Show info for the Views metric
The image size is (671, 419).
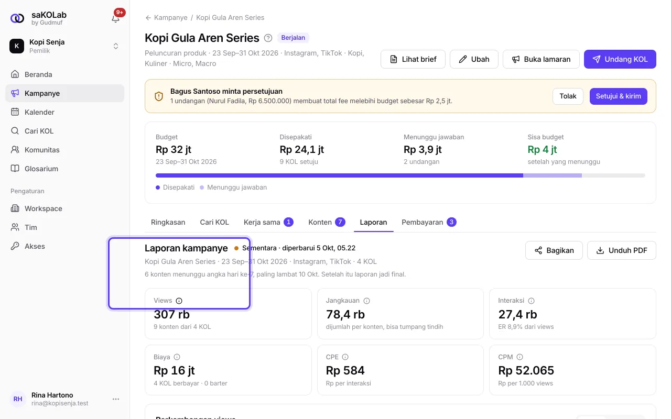(x=179, y=301)
